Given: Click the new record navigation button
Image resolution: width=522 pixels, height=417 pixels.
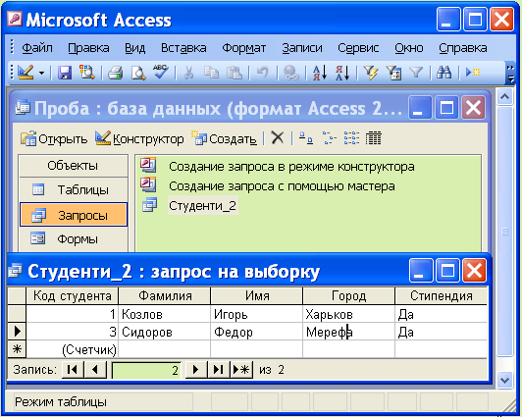Looking at the screenshot, I should pyautogui.click(x=241, y=369).
